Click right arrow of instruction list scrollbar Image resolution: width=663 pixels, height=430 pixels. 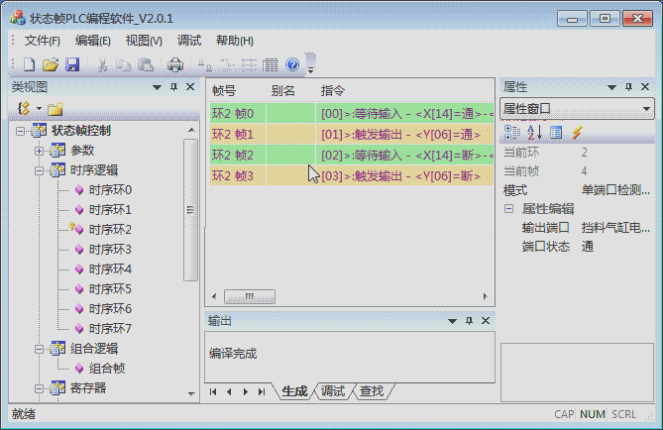485,296
